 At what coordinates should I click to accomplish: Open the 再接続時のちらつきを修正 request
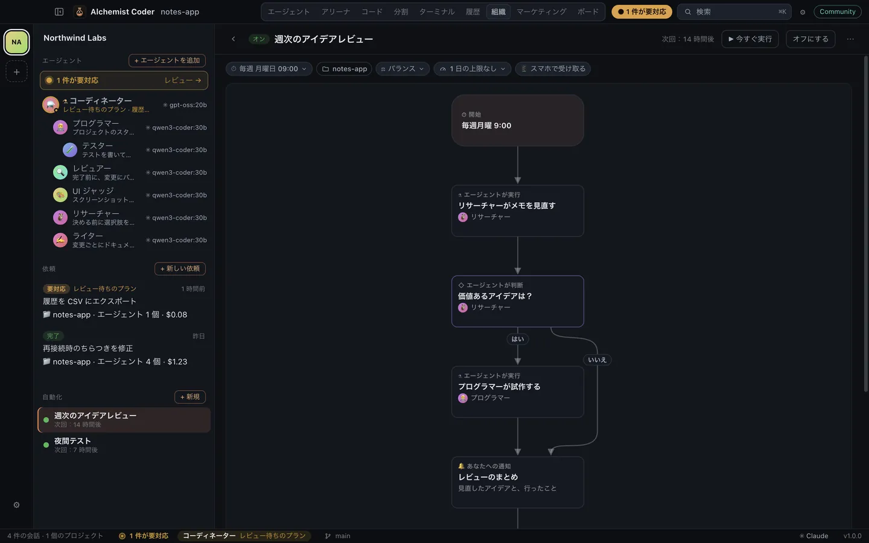pyautogui.click(x=124, y=349)
